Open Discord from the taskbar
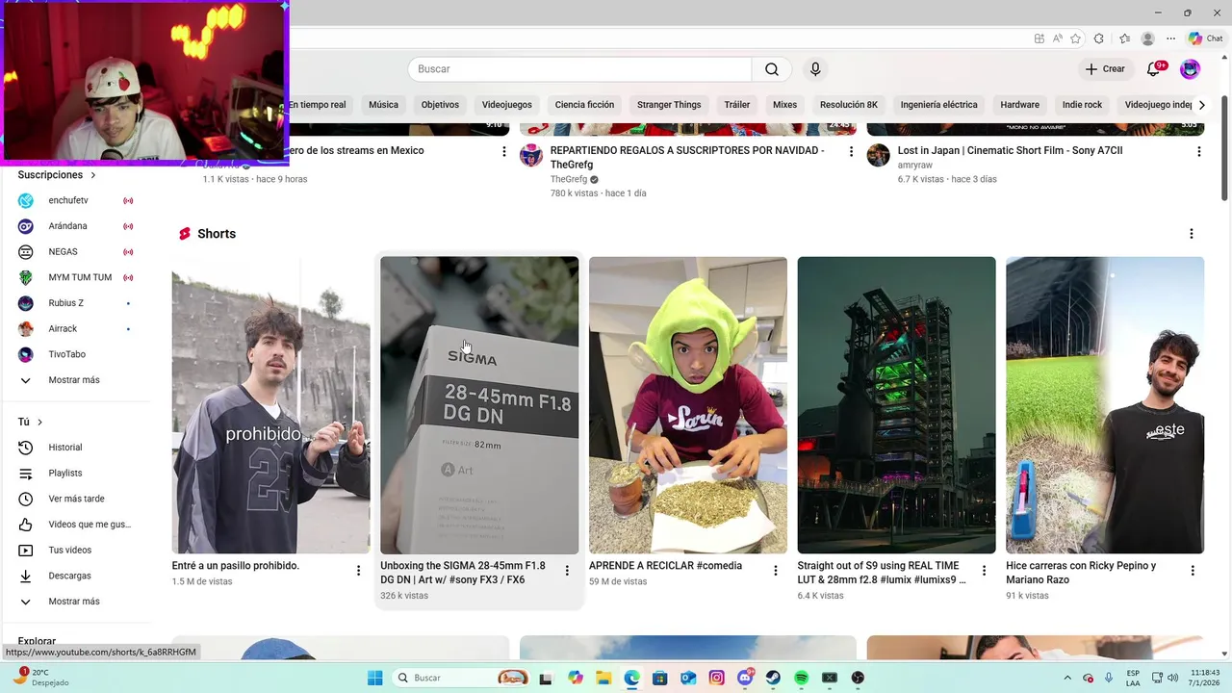The height and width of the screenshot is (693, 1232). point(745,678)
